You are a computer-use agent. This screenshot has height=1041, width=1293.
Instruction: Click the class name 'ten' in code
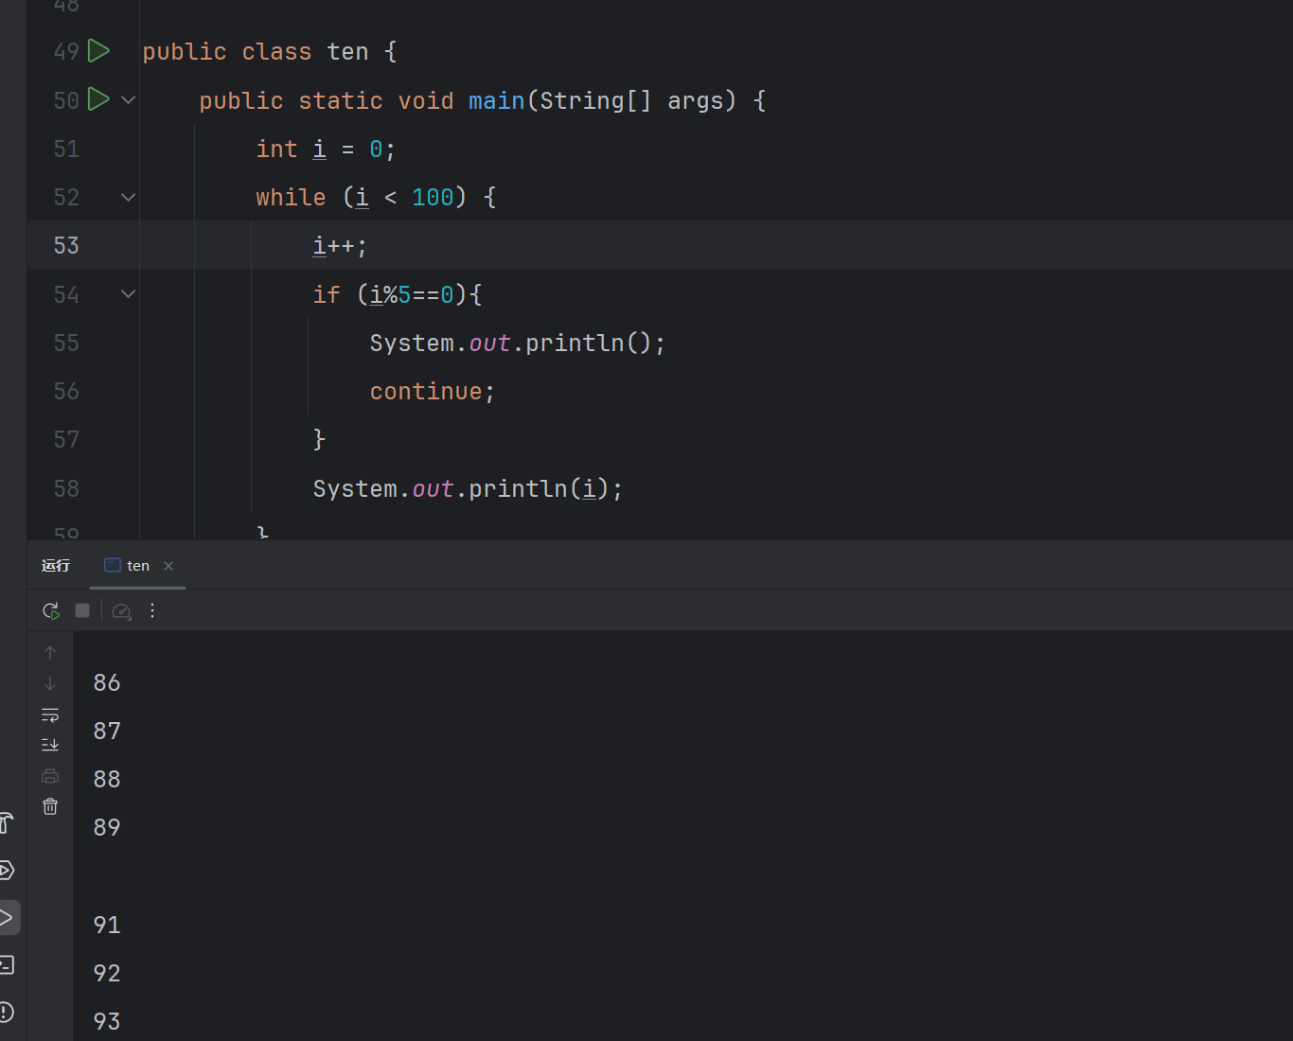coord(347,52)
